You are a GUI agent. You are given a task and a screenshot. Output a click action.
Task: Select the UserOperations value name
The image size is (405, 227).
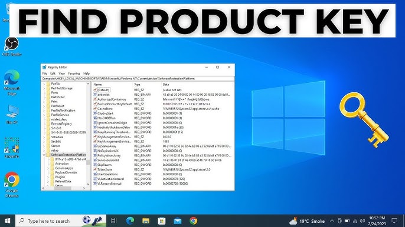[107, 174]
